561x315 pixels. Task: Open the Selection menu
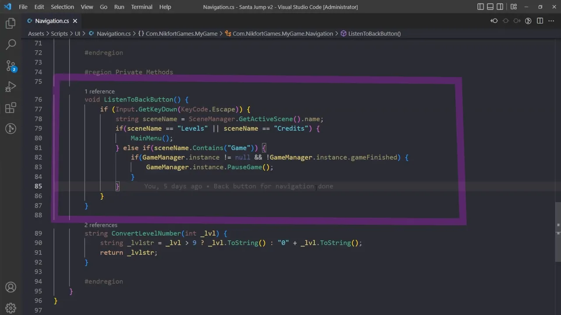(62, 7)
